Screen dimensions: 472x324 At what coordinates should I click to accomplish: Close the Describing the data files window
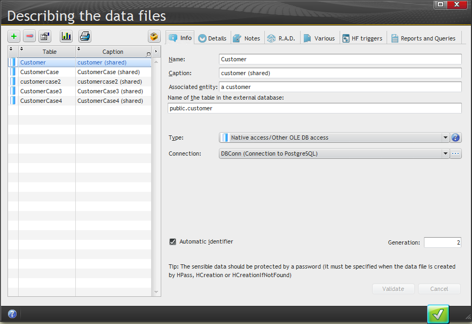tap(457, 4)
